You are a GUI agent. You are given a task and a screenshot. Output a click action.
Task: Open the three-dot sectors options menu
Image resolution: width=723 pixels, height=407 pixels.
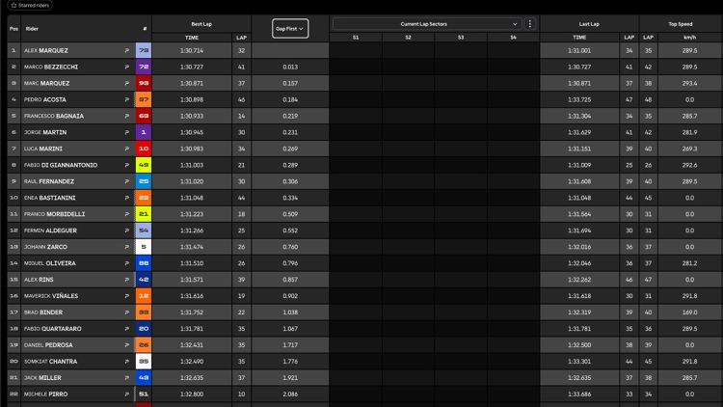529,23
